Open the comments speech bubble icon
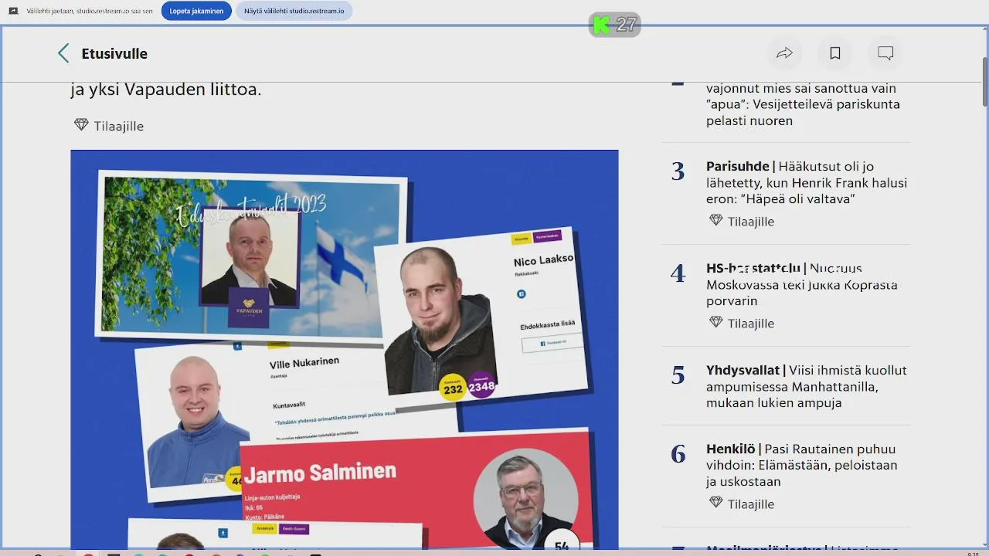This screenshot has width=989, height=556. [x=885, y=53]
